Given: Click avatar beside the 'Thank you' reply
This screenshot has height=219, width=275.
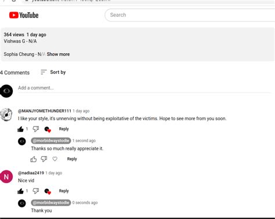Looking at the screenshot, I should (x=22, y=203).
